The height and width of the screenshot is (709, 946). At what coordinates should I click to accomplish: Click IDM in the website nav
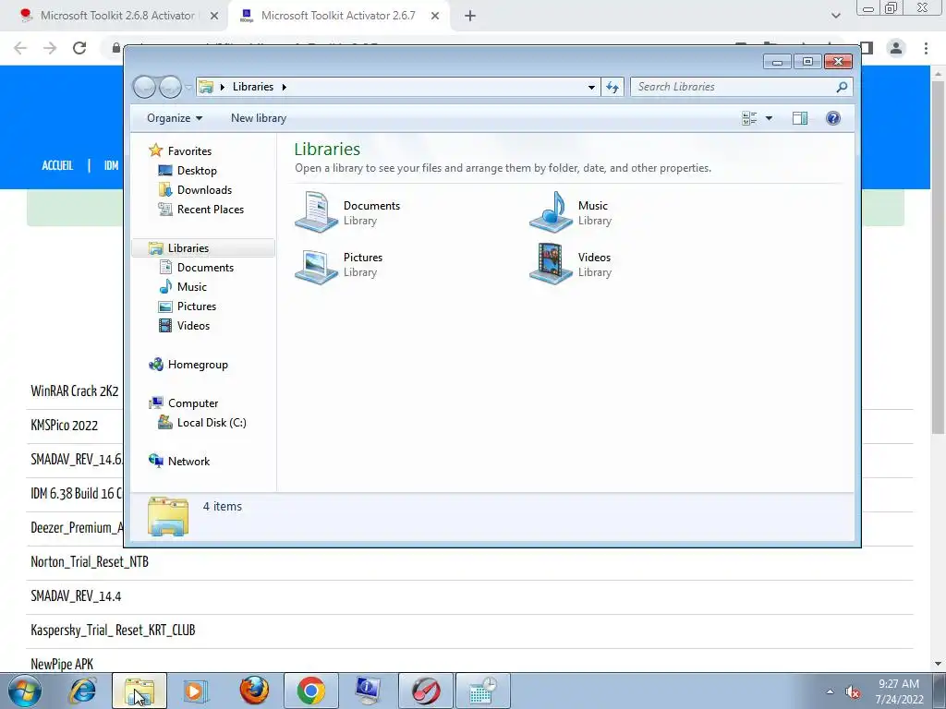pos(111,165)
